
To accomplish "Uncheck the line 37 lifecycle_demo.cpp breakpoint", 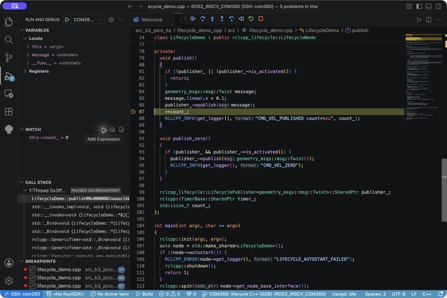I will (x=33, y=270).
